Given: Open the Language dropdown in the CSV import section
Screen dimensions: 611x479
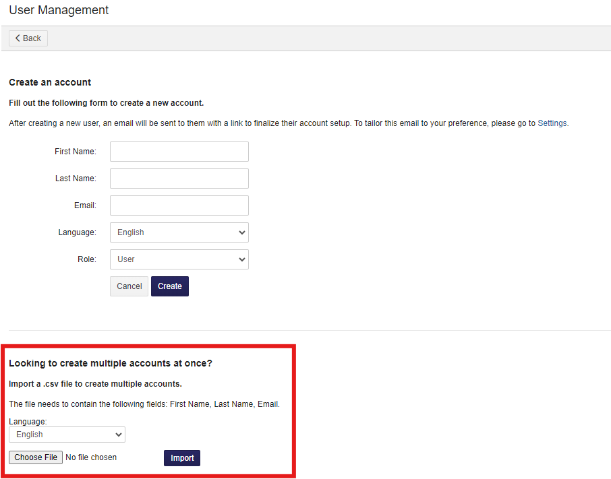Looking at the screenshot, I should click(x=66, y=435).
